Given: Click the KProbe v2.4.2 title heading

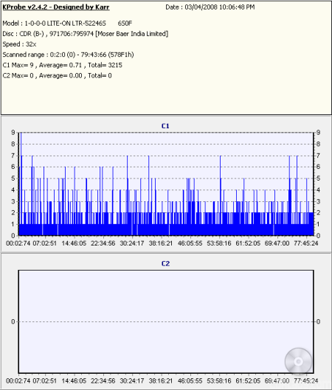Looking at the screenshot, I should tap(56, 7).
